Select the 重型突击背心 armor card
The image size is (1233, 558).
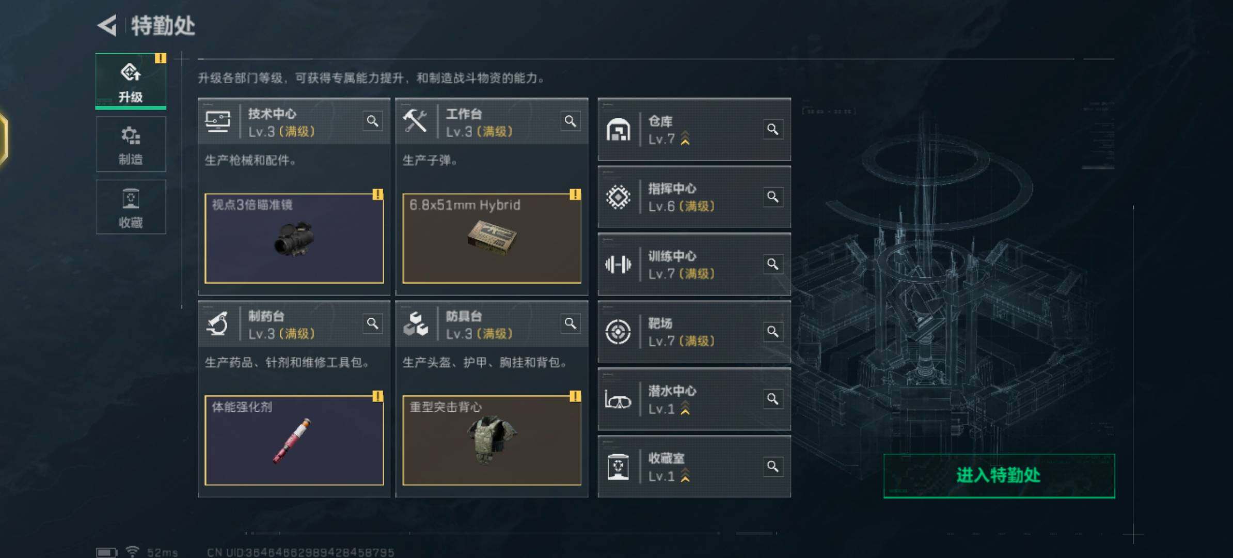click(492, 441)
